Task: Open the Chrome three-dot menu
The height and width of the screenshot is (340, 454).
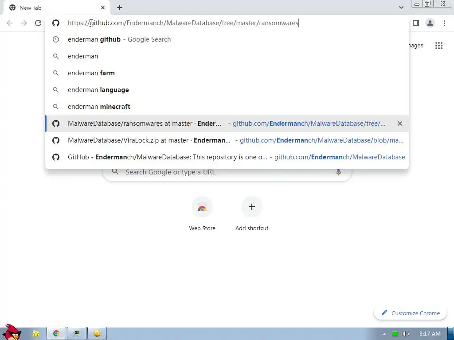Action: click(x=444, y=23)
